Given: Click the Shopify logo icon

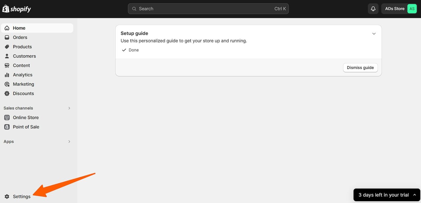Looking at the screenshot, I should [x=6, y=9].
